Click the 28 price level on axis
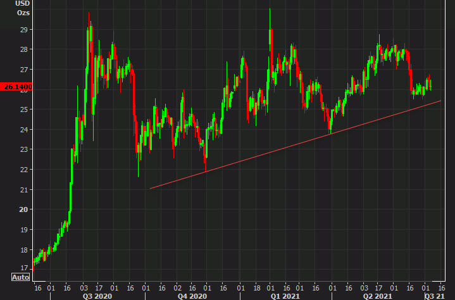The height and width of the screenshot is (300, 455). [x=25, y=49]
